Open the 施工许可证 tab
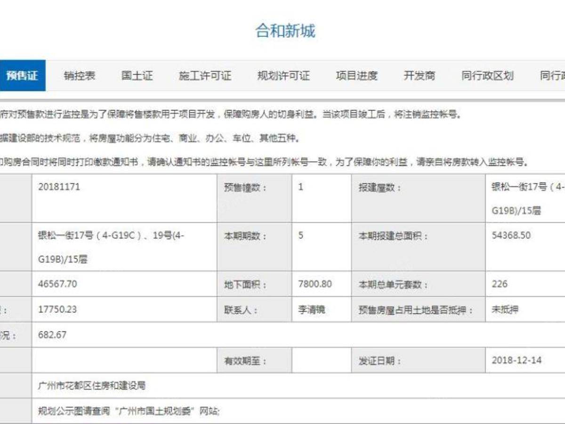This screenshot has height=424, width=565. [205, 75]
